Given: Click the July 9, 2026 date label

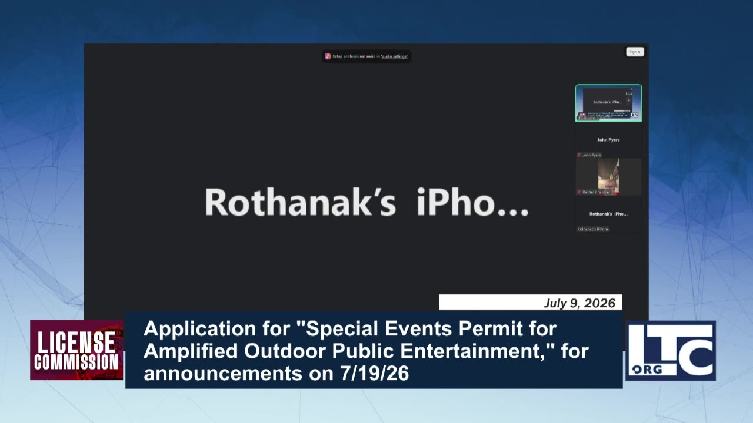Looking at the screenshot, I should tap(579, 303).
